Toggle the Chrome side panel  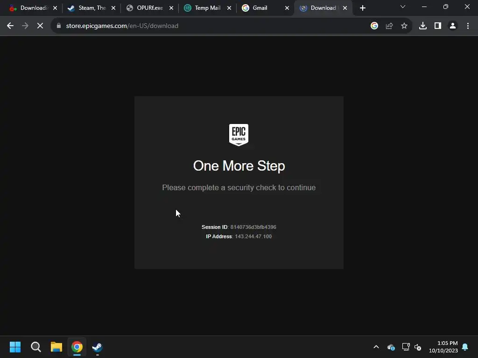[438, 26]
